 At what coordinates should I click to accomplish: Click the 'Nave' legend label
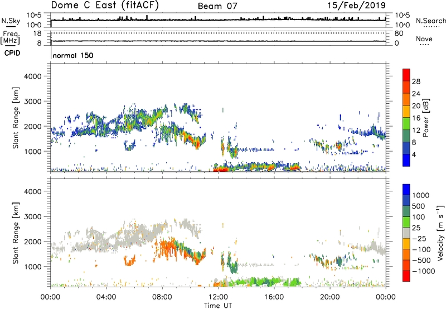pos(424,38)
